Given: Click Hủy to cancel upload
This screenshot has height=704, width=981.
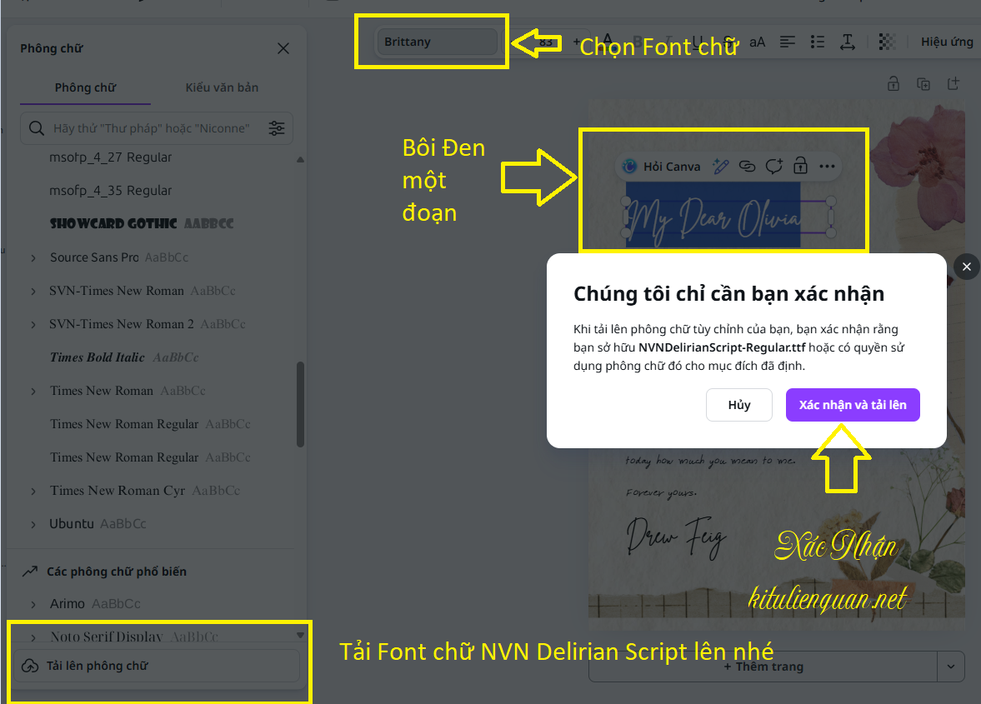Looking at the screenshot, I should point(739,405).
